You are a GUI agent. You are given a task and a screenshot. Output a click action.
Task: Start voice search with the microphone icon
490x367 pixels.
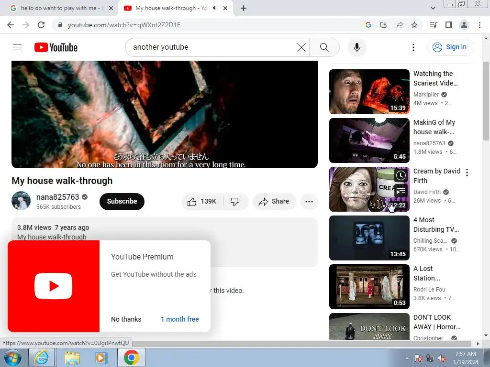click(357, 47)
